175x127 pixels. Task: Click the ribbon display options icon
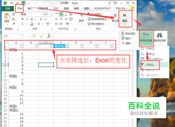click(x=115, y=3)
